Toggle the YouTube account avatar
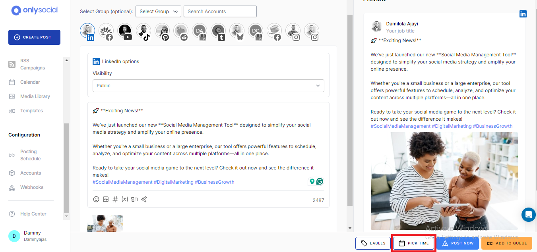Image resolution: width=537 pixels, height=252 pixels. [125, 31]
